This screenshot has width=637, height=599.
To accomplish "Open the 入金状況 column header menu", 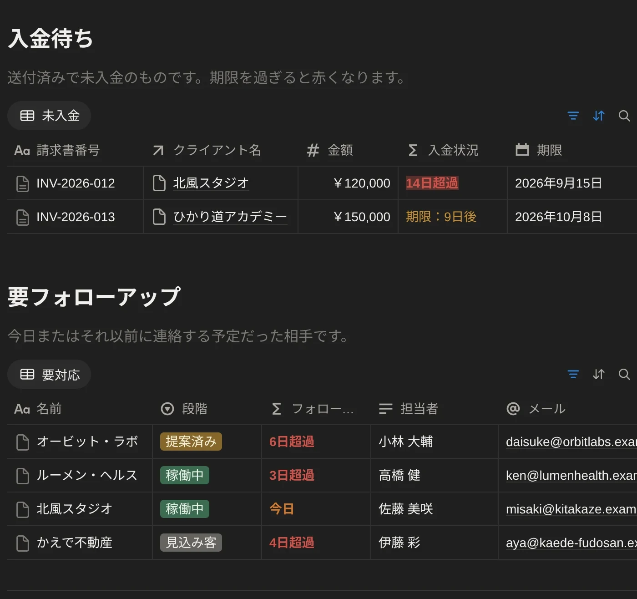I will click(x=453, y=150).
